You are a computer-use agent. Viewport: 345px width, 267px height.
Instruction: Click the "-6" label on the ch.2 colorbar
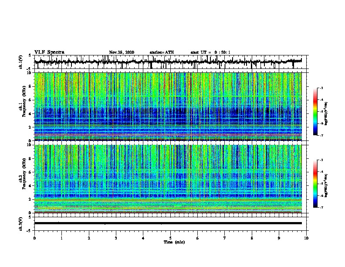coord(321,195)
